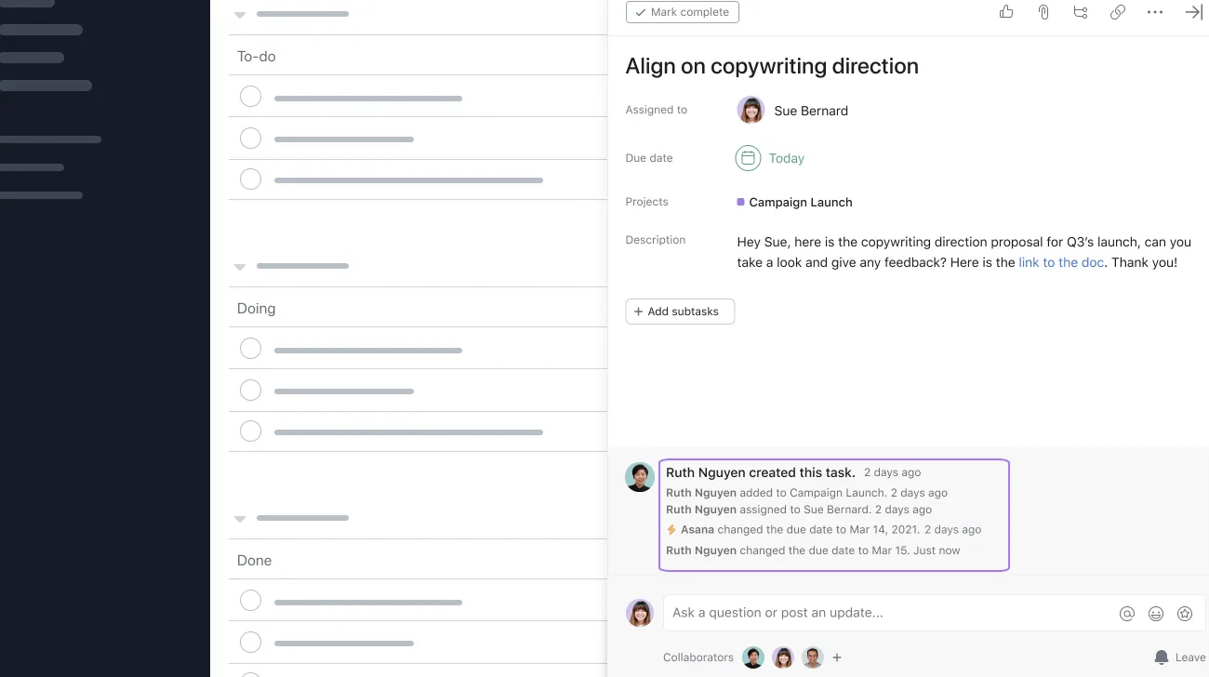Open the due date calendar icon
Image resolution: width=1209 pixels, height=677 pixels.
(x=749, y=158)
